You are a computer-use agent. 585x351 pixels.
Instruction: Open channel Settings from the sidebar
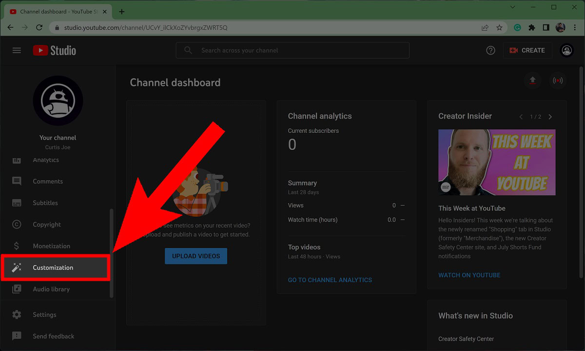(x=44, y=314)
